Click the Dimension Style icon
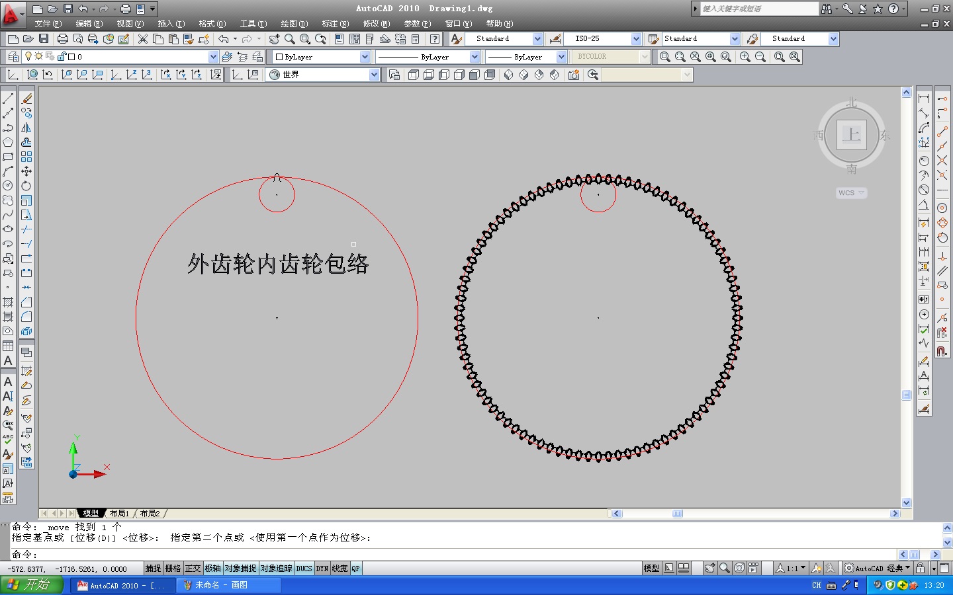 (555, 39)
